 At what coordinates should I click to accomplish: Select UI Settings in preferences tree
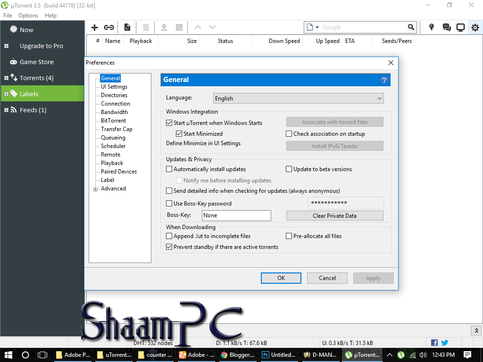pos(114,87)
